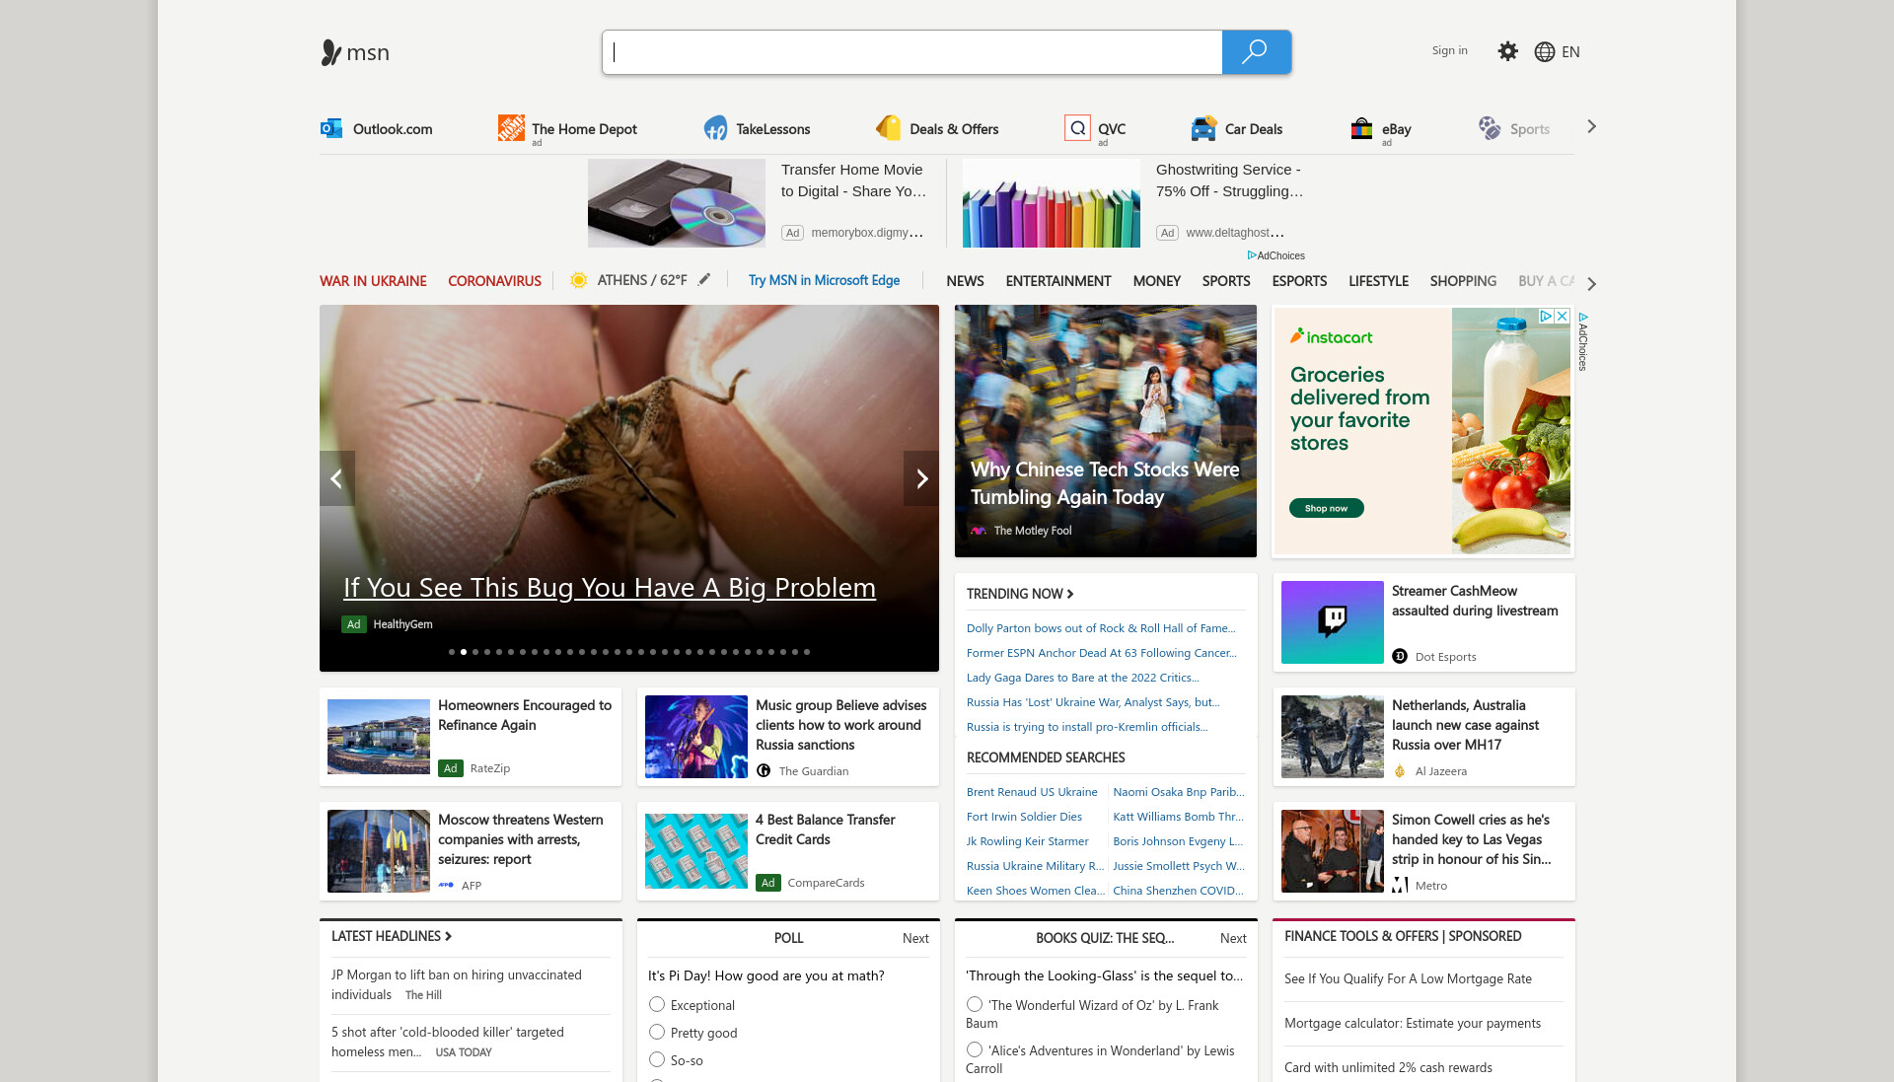
Task: Select the So-so poll option
Action: click(x=657, y=1059)
